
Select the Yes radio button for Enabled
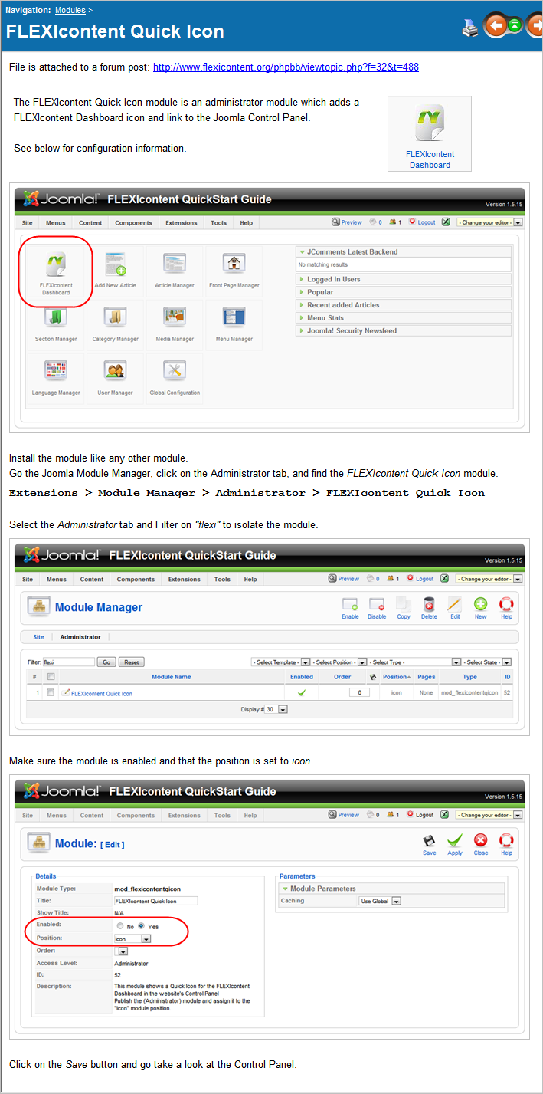(141, 926)
